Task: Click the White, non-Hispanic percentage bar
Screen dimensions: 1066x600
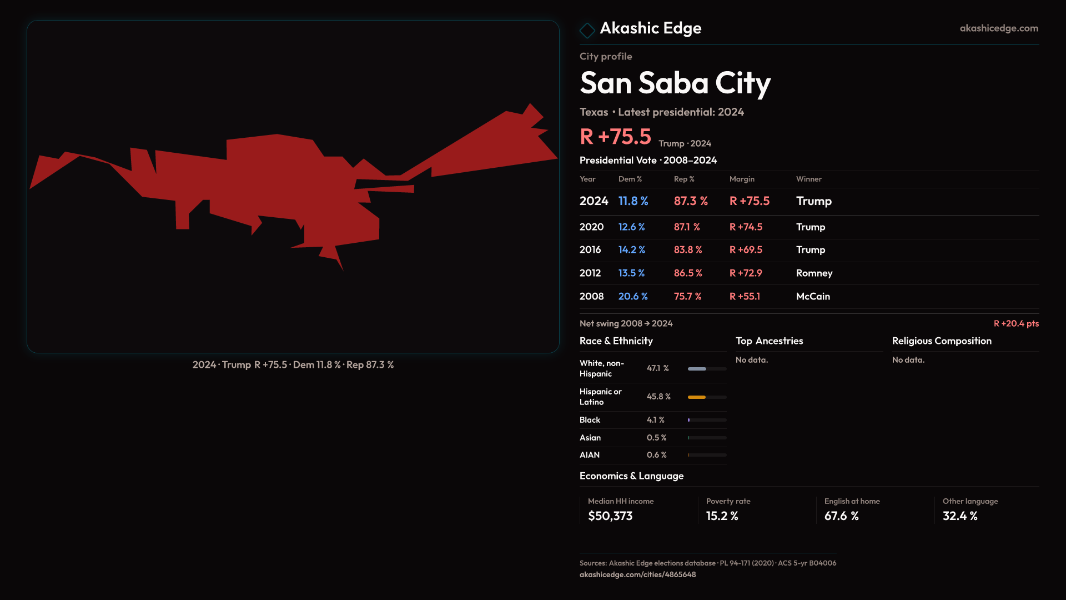Action: pyautogui.click(x=697, y=369)
